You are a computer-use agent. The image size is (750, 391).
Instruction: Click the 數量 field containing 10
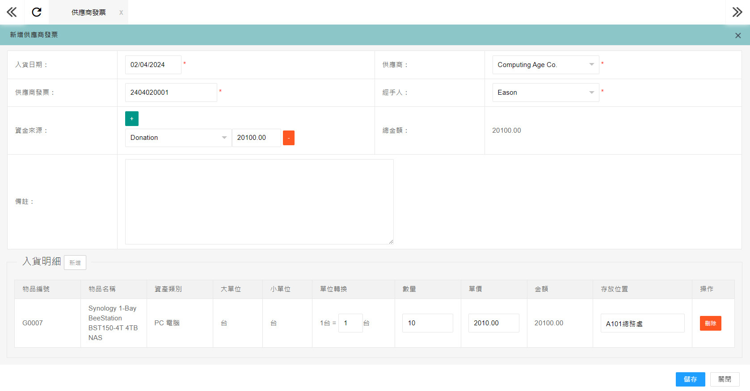coord(427,323)
